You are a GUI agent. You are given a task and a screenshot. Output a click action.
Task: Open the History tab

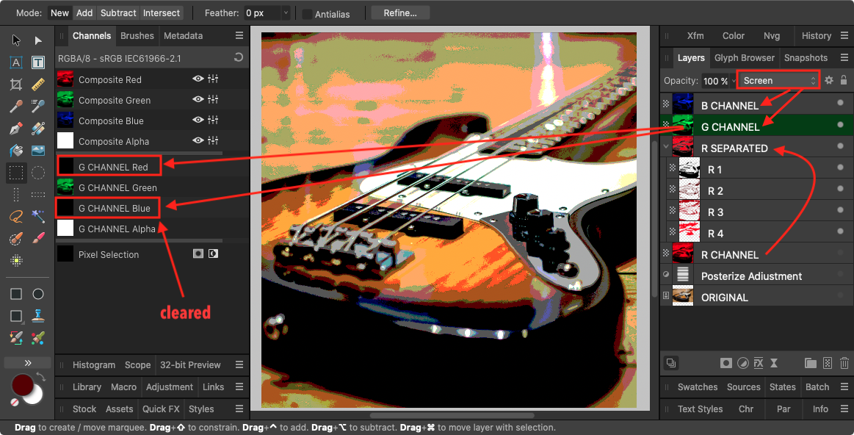(x=819, y=35)
